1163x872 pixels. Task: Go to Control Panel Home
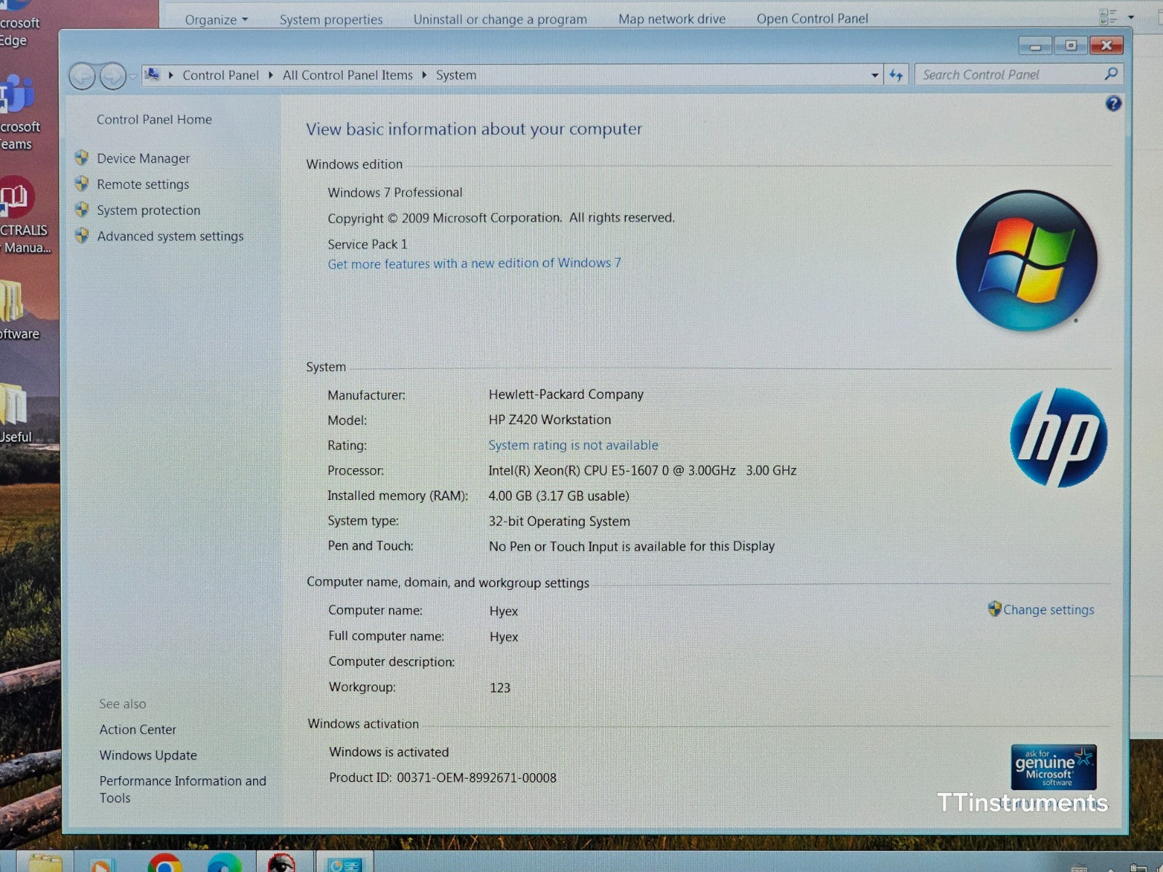pyautogui.click(x=154, y=119)
